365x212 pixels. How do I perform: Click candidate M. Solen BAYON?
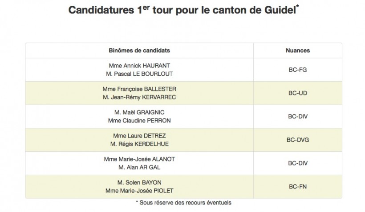click(x=139, y=183)
